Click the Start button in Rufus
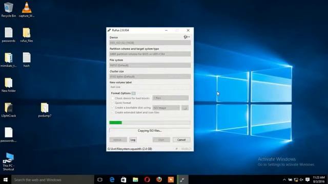328x184 pixels. (x=161, y=140)
